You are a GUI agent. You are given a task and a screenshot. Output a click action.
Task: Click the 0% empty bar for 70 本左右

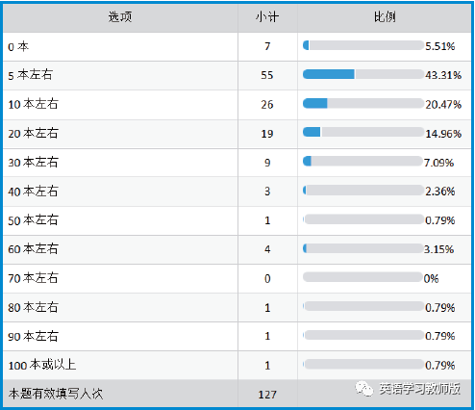(362, 277)
